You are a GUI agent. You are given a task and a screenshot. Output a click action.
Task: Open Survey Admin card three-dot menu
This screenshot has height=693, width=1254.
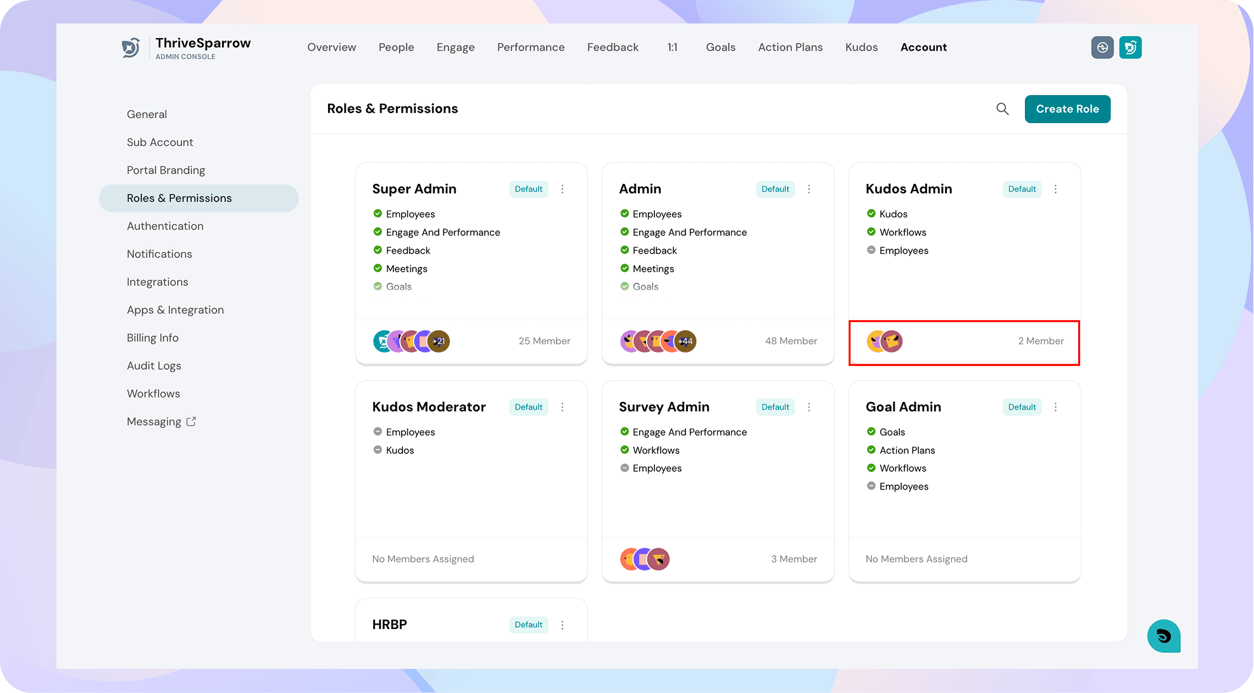809,407
